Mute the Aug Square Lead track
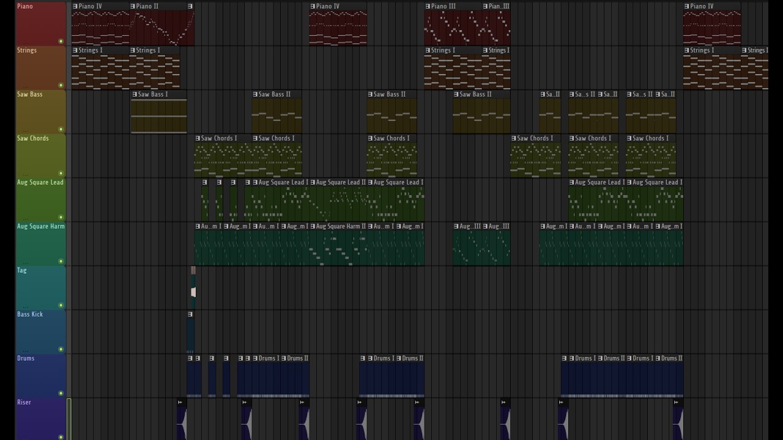Image resolution: width=783 pixels, height=440 pixels. tap(61, 218)
